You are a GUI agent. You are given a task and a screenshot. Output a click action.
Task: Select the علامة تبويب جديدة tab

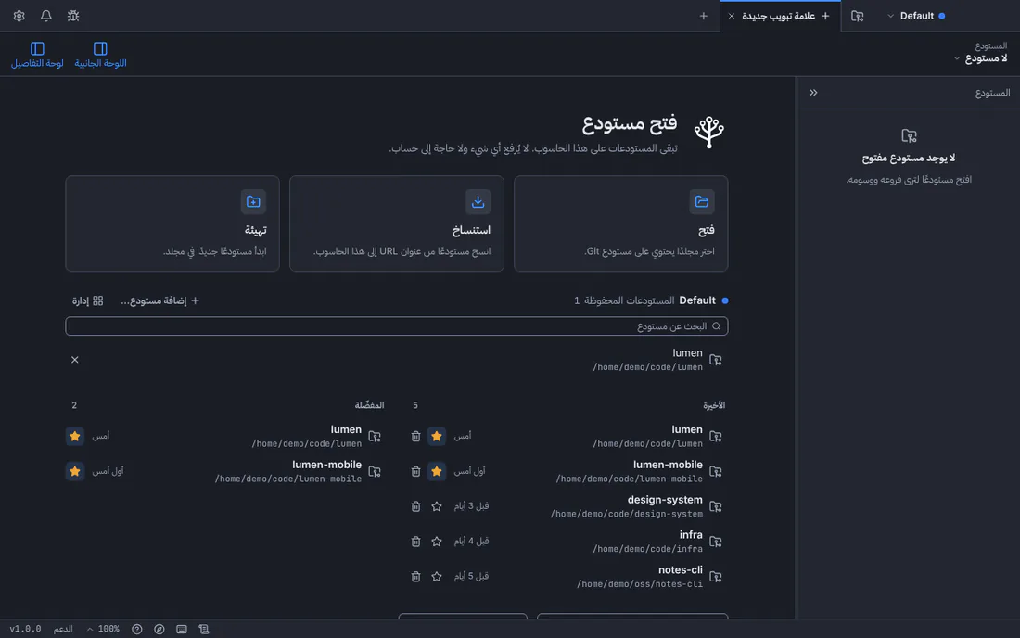pyautogui.click(x=780, y=16)
